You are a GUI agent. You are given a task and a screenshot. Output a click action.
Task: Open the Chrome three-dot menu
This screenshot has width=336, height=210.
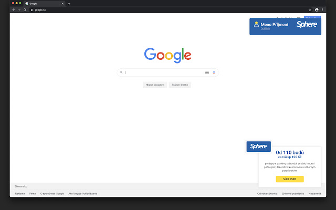(322, 10)
